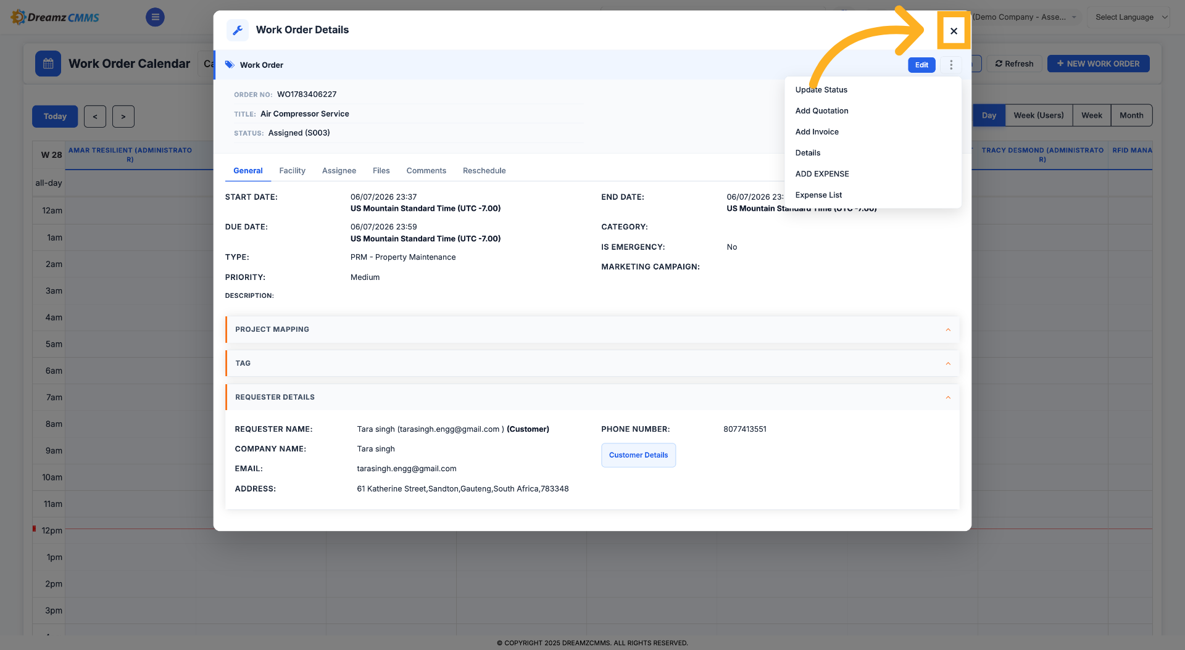The image size is (1185, 650).
Task: Switch calendar to Month view
Action: (x=1131, y=115)
